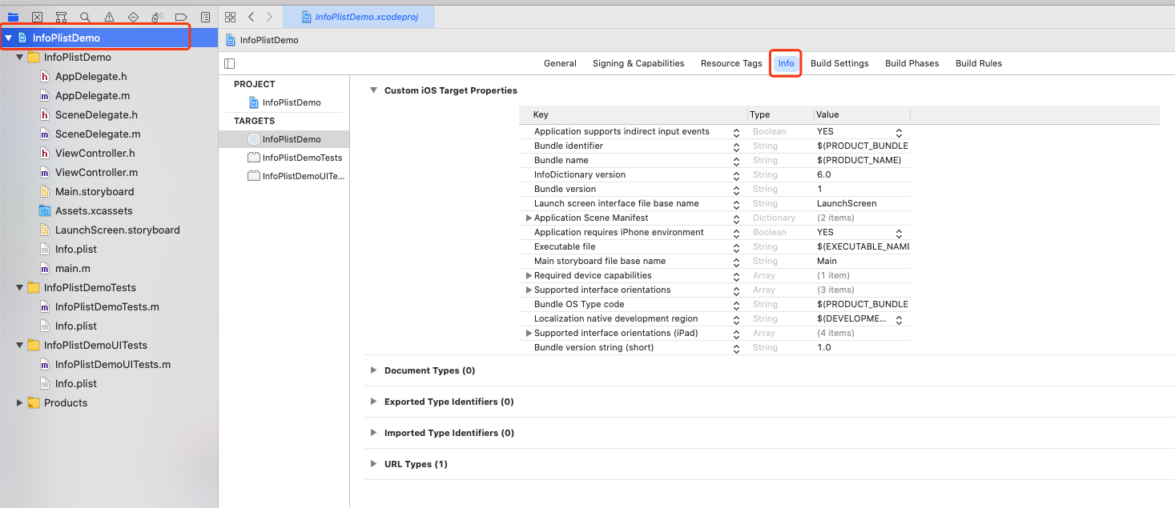Open key stepper for Bundle identifier row

[x=736, y=146]
